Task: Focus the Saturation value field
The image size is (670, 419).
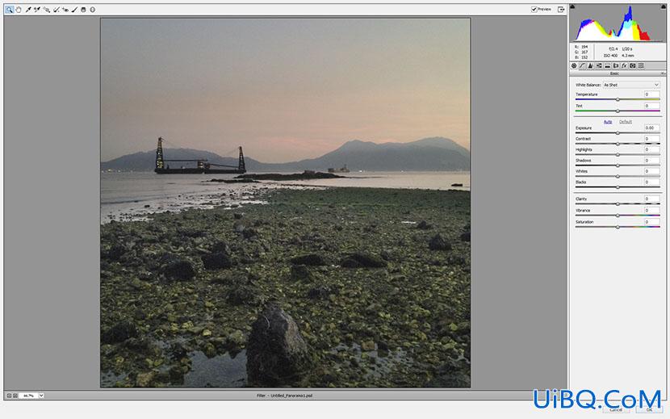Action: click(651, 222)
